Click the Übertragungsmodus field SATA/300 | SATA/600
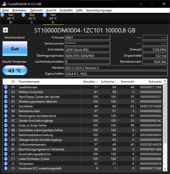The width and height of the screenshot is (170, 174). coord(88,56)
